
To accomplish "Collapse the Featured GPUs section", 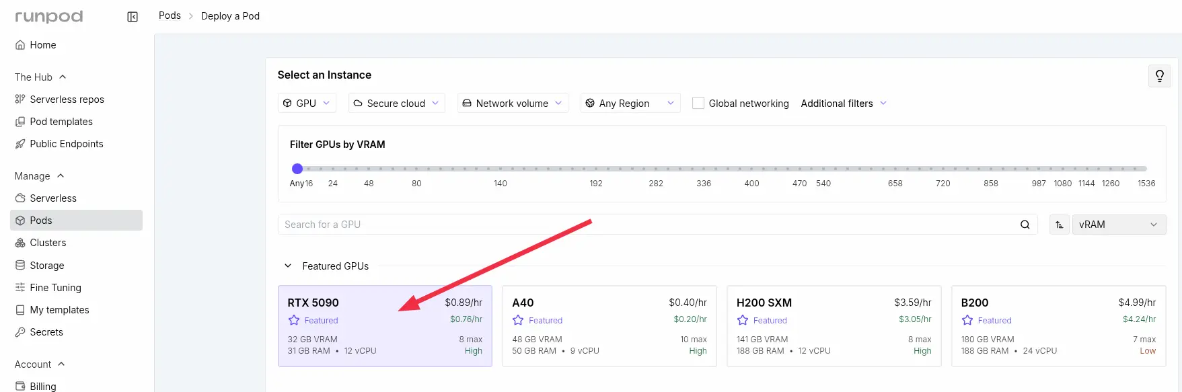I will click(288, 266).
